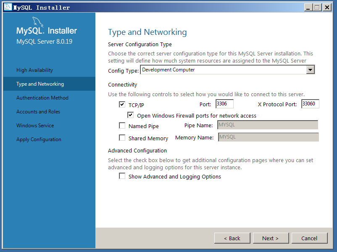Click the Pipe Name field

coord(268,125)
